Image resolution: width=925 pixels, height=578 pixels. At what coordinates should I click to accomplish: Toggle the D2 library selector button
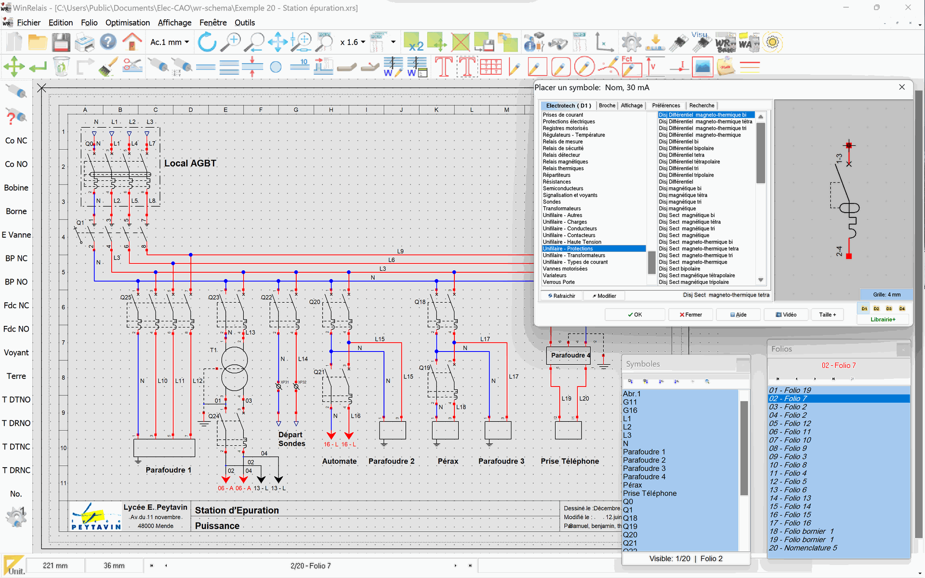pyautogui.click(x=876, y=309)
